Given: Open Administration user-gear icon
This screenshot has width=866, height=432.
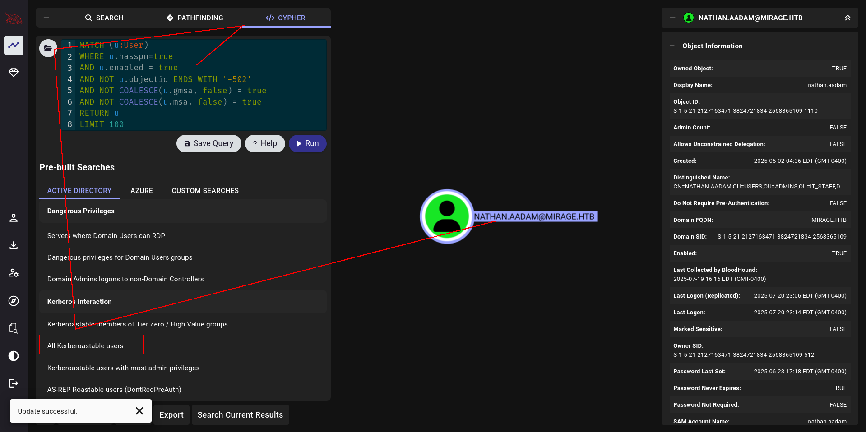Looking at the screenshot, I should [x=14, y=273].
